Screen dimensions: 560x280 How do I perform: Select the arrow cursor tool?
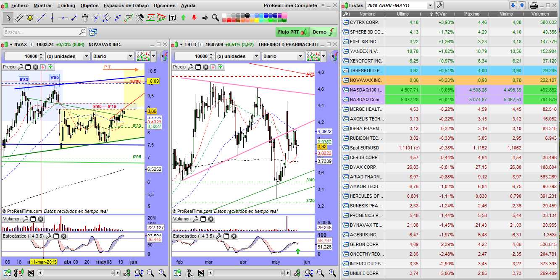tap(8, 18)
